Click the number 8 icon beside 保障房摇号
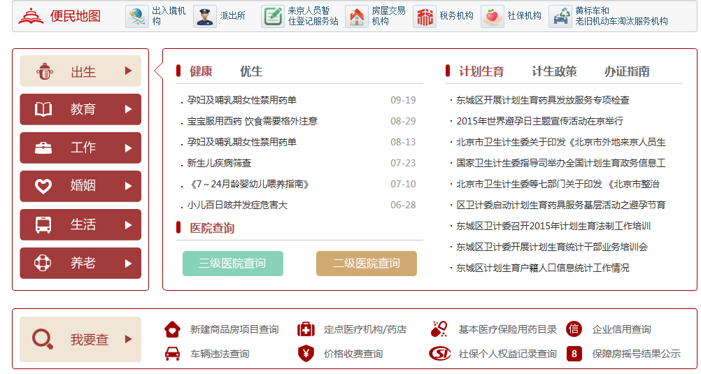701x374 pixels. pyautogui.click(x=574, y=354)
